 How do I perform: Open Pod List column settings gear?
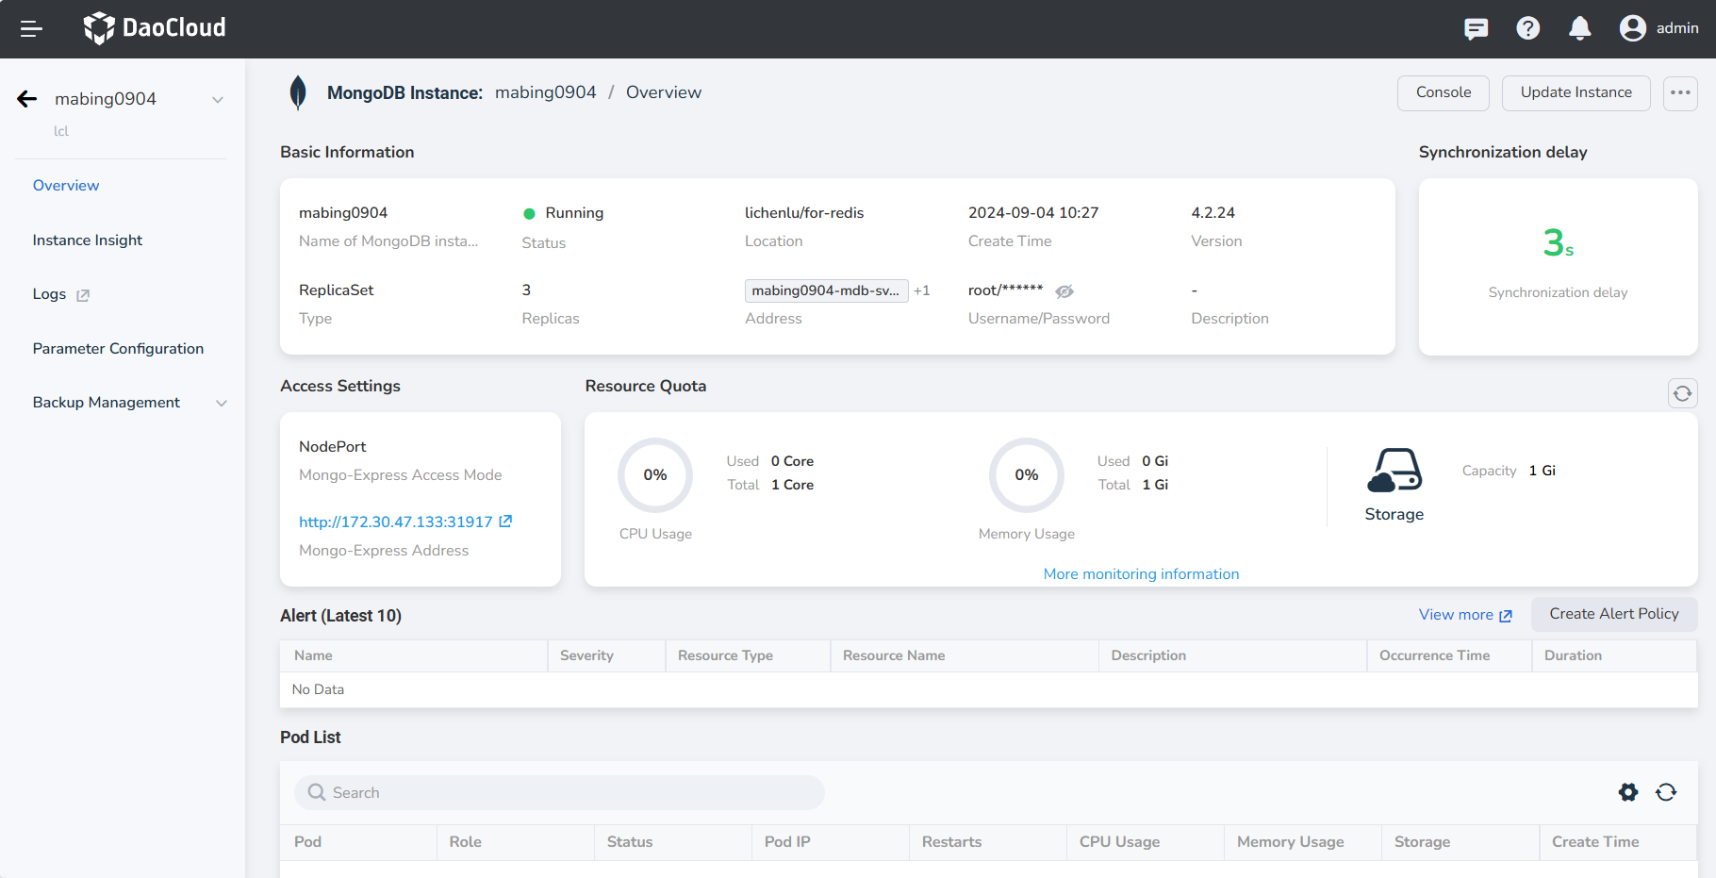pyautogui.click(x=1627, y=792)
